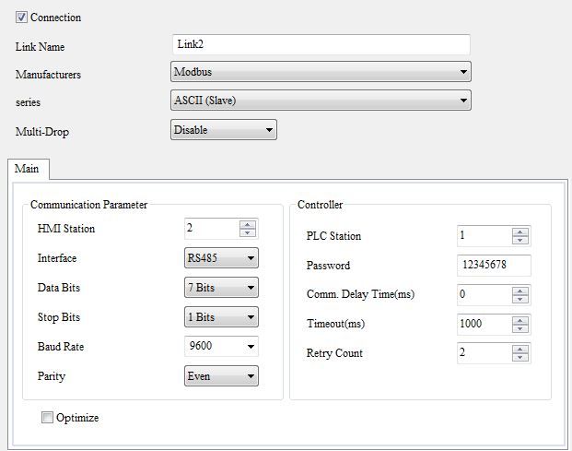Decrease Timeout value with down arrow
Viewport: 572px width, 451px height.
[520, 328]
